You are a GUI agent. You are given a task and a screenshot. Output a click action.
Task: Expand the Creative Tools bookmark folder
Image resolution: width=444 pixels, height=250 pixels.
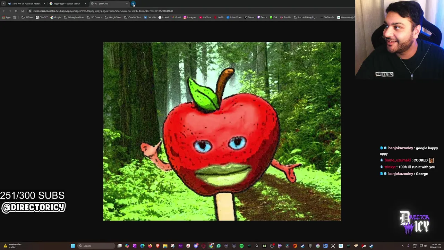[x=133, y=17]
